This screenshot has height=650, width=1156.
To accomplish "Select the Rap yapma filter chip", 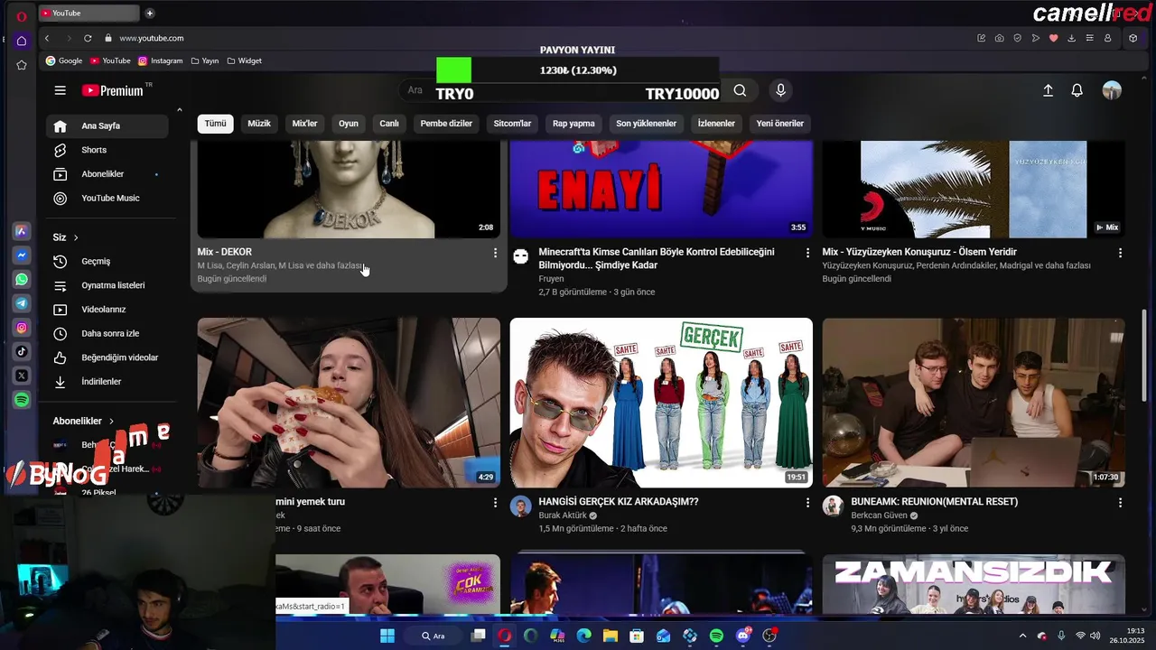I will pyautogui.click(x=573, y=124).
